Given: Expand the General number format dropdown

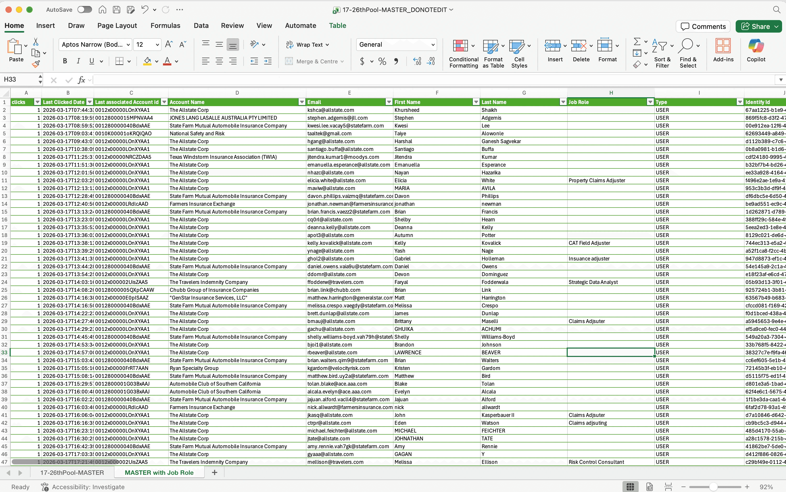Looking at the screenshot, I should [x=433, y=45].
